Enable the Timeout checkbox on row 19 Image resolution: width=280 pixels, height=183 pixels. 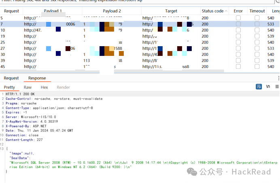click(x=257, y=36)
